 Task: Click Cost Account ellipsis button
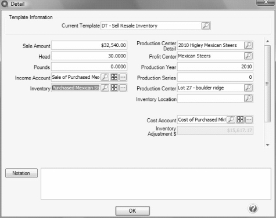[x=249, y=119]
